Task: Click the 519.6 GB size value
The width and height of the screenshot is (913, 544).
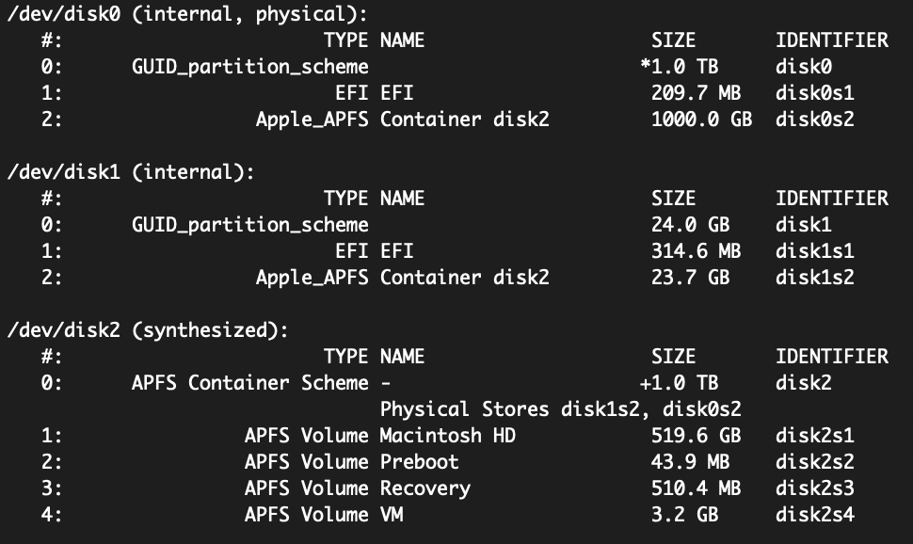Action: [x=696, y=436]
